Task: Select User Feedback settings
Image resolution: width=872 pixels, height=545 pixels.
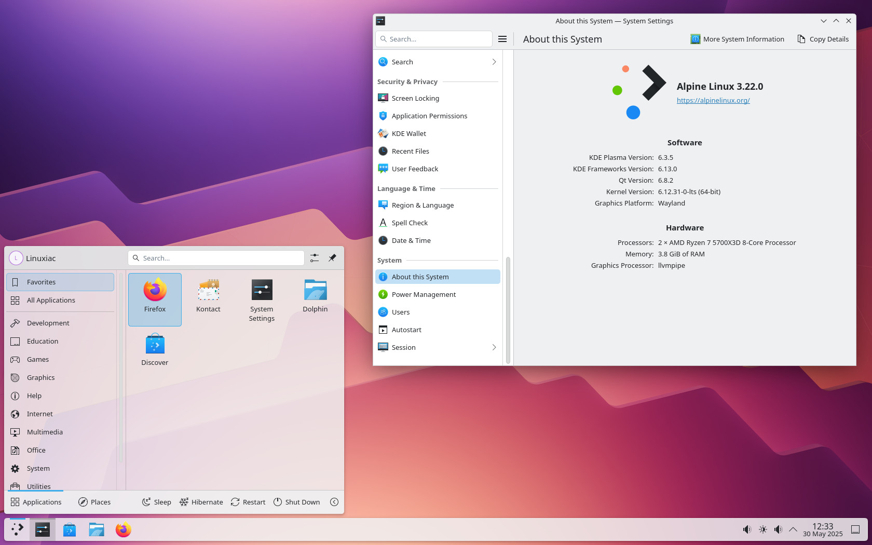Action: click(415, 169)
